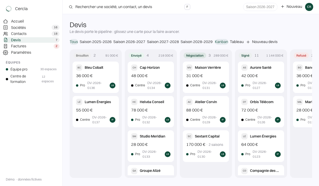The width and height of the screenshot is (319, 186).
Task: Click the search field for société, contact, devis
Action: (x=129, y=7)
